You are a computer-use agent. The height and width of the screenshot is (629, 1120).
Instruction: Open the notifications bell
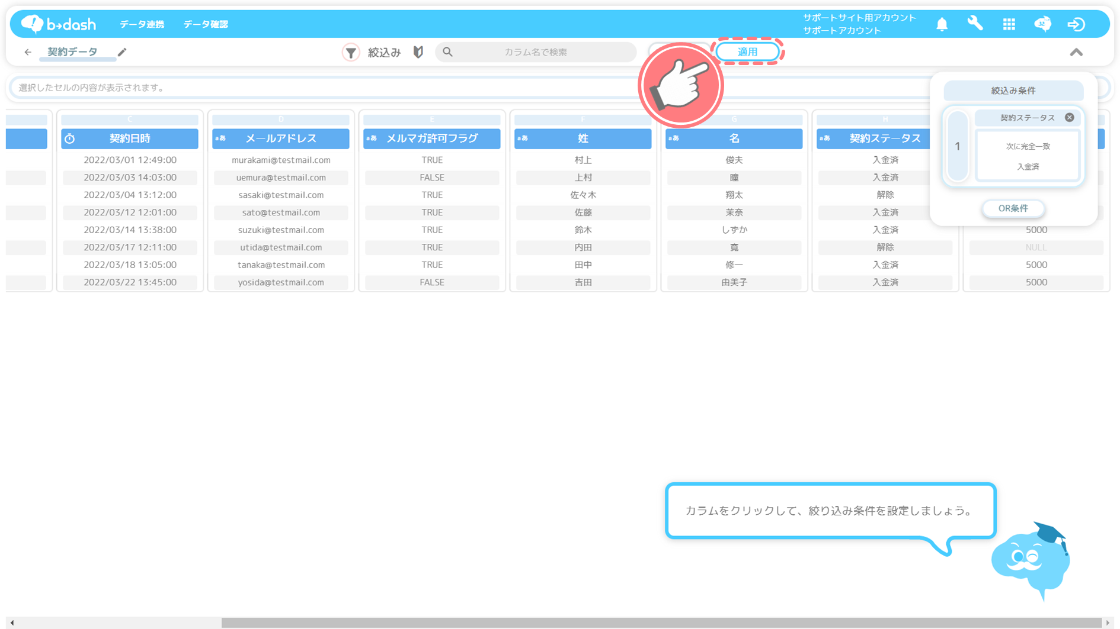(x=942, y=24)
